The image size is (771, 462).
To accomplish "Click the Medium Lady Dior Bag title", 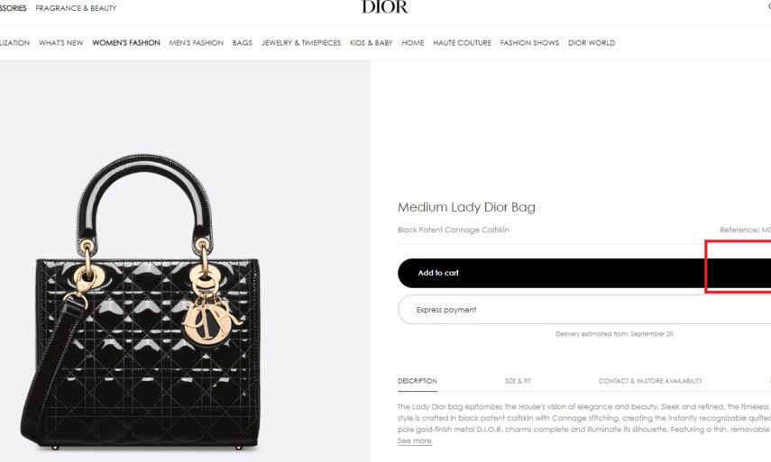I will tap(466, 207).
